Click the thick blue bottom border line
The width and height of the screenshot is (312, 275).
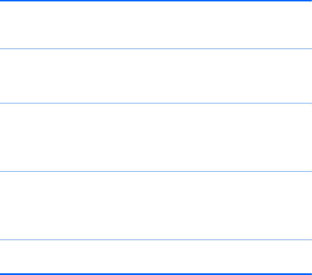coord(156,274)
